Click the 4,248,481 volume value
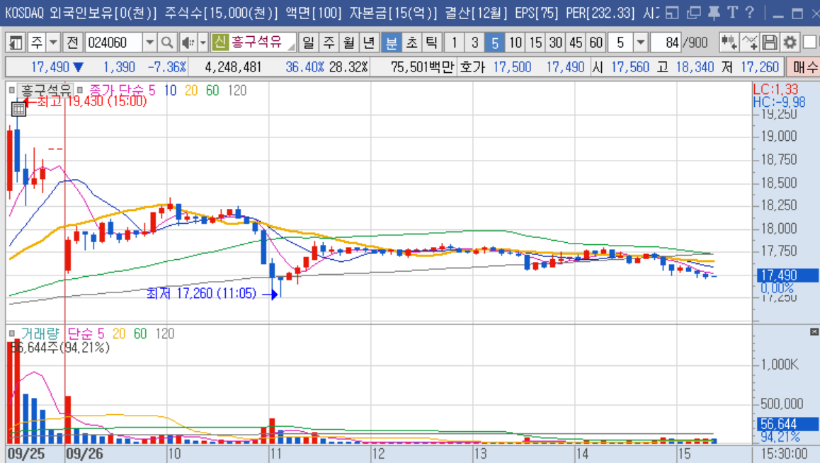The width and height of the screenshot is (820, 463). pos(233,67)
